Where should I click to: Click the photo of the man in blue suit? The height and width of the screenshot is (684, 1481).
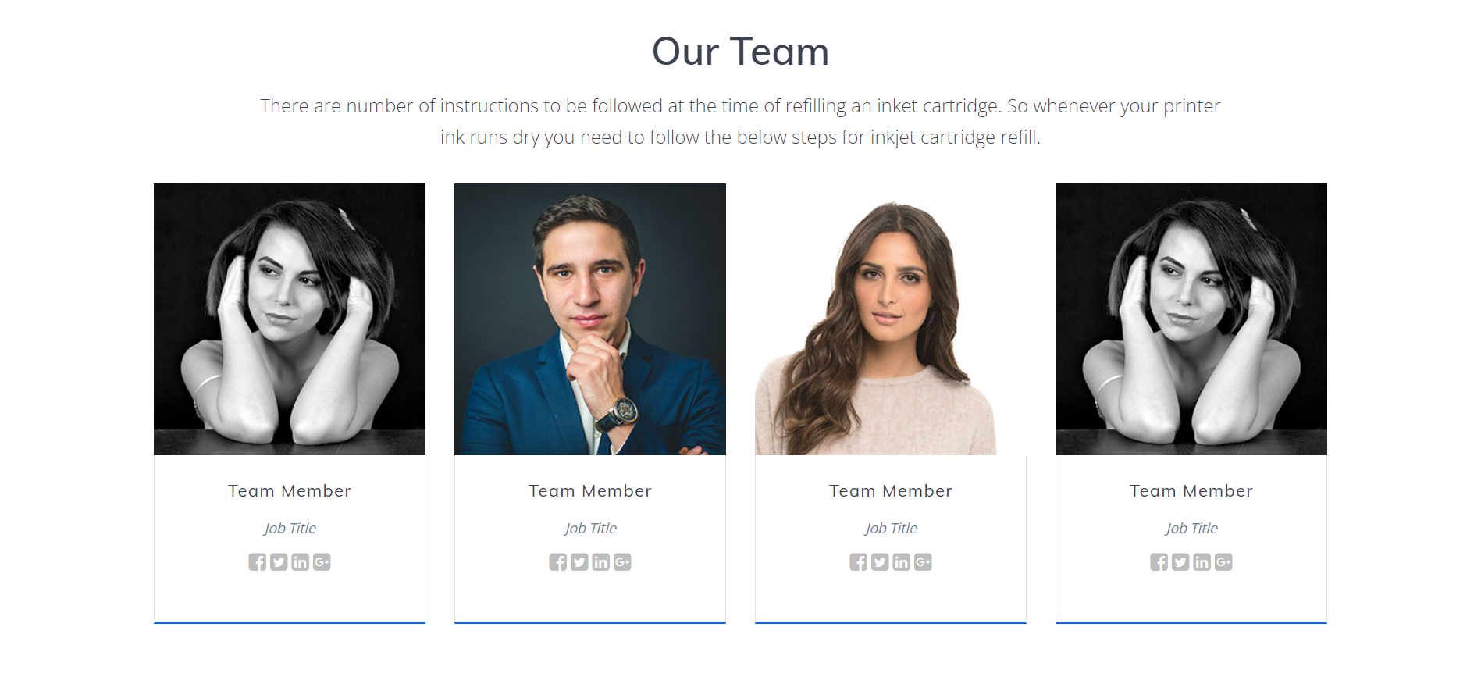pos(590,319)
